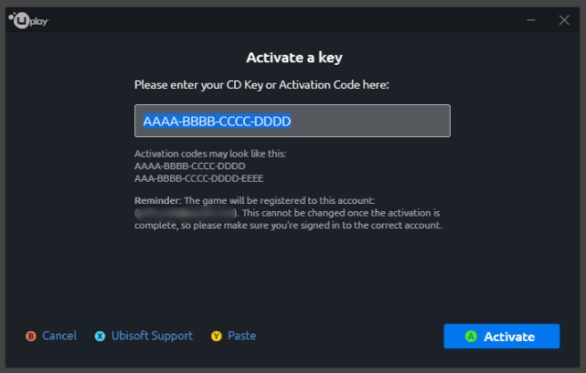586x373 pixels.
Task: Click the sample code AAAA-BBBB-CCCC-DDDD below the field
Action: 190,166
